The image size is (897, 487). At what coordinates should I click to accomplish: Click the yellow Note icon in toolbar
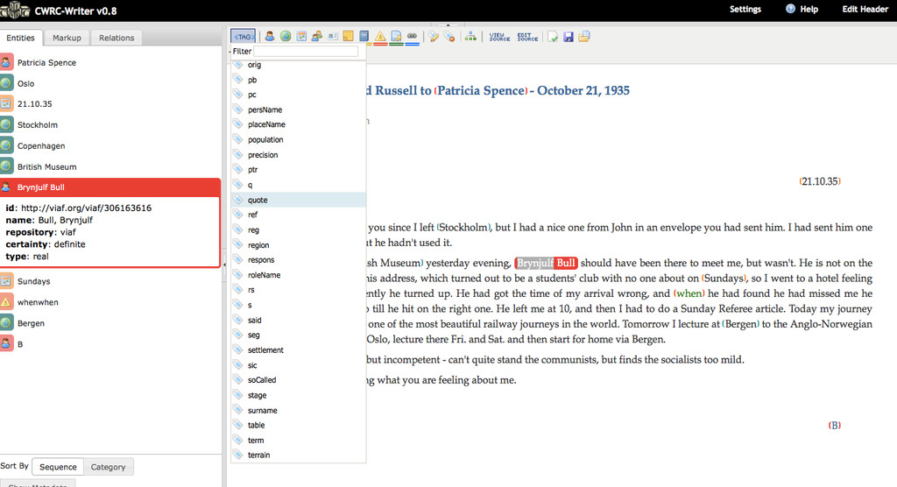coord(349,36)
